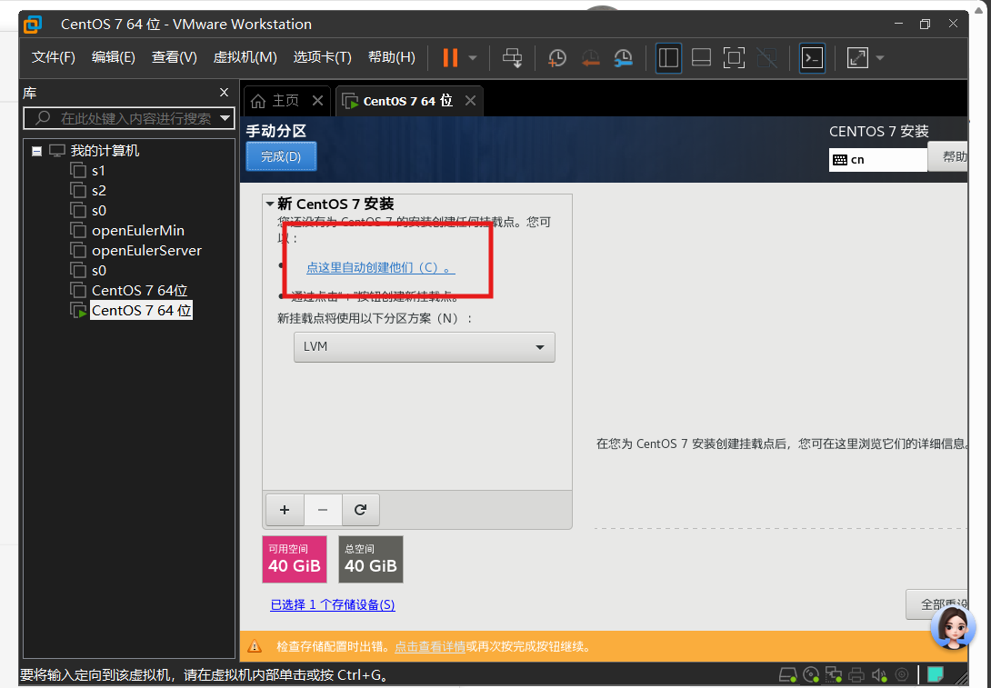Open the 点击查看详情 error details link
The height and width of the screenshot is (688, 991).
(430, 646)
